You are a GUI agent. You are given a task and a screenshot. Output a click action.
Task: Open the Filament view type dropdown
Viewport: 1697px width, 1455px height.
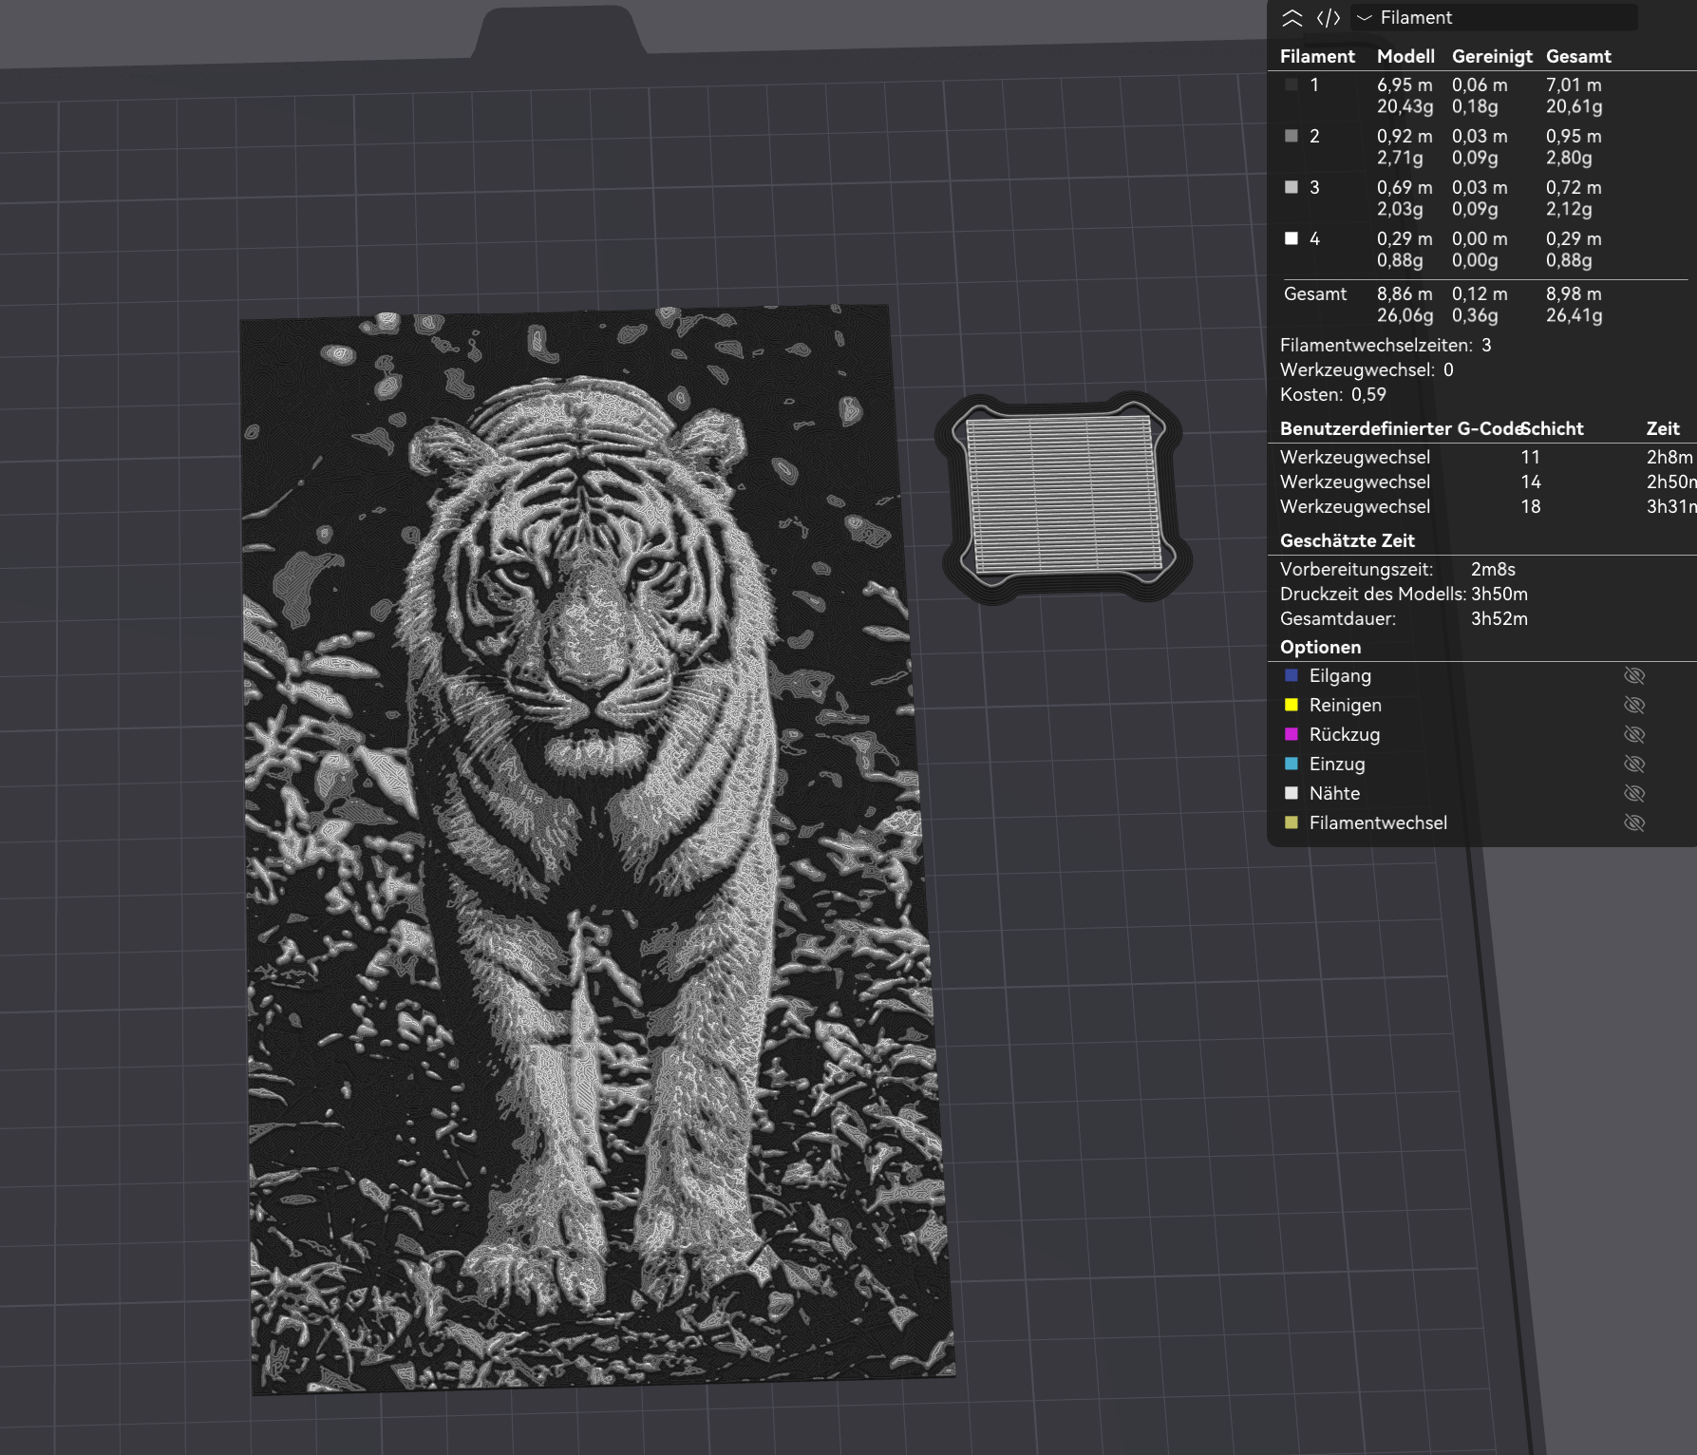pyautogui.click(x=1495, y=18)
